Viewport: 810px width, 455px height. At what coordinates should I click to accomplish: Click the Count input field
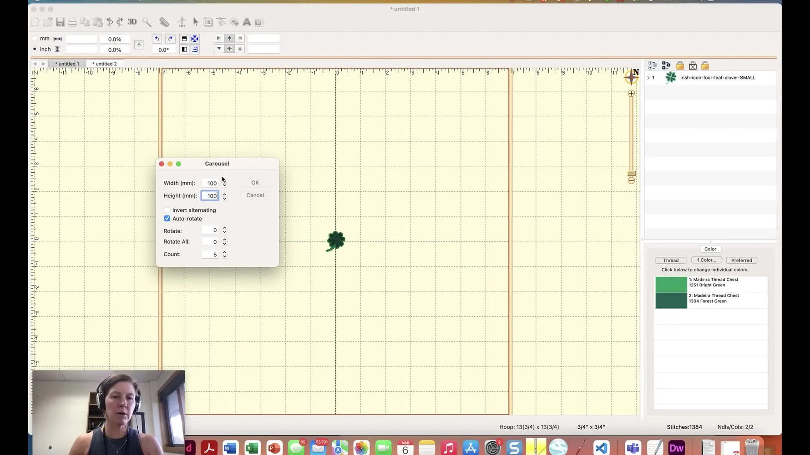[211, 255]
